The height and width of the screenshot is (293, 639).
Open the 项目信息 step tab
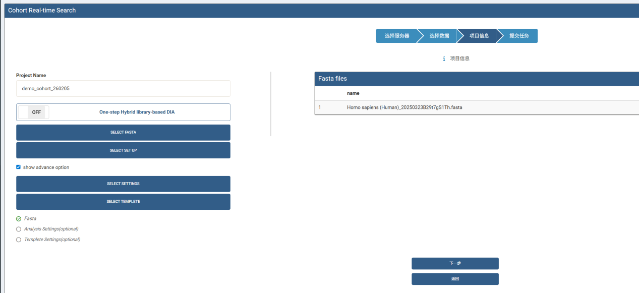click(x=479, y=36)
